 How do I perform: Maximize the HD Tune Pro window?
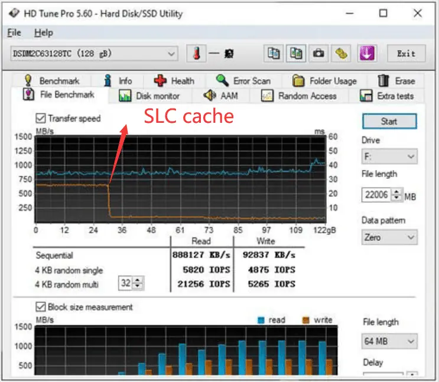pyautogui.click(x=383, y=13)
